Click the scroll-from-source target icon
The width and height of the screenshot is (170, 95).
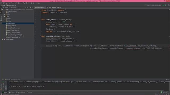pyautogui.click(x=25, y=7)
